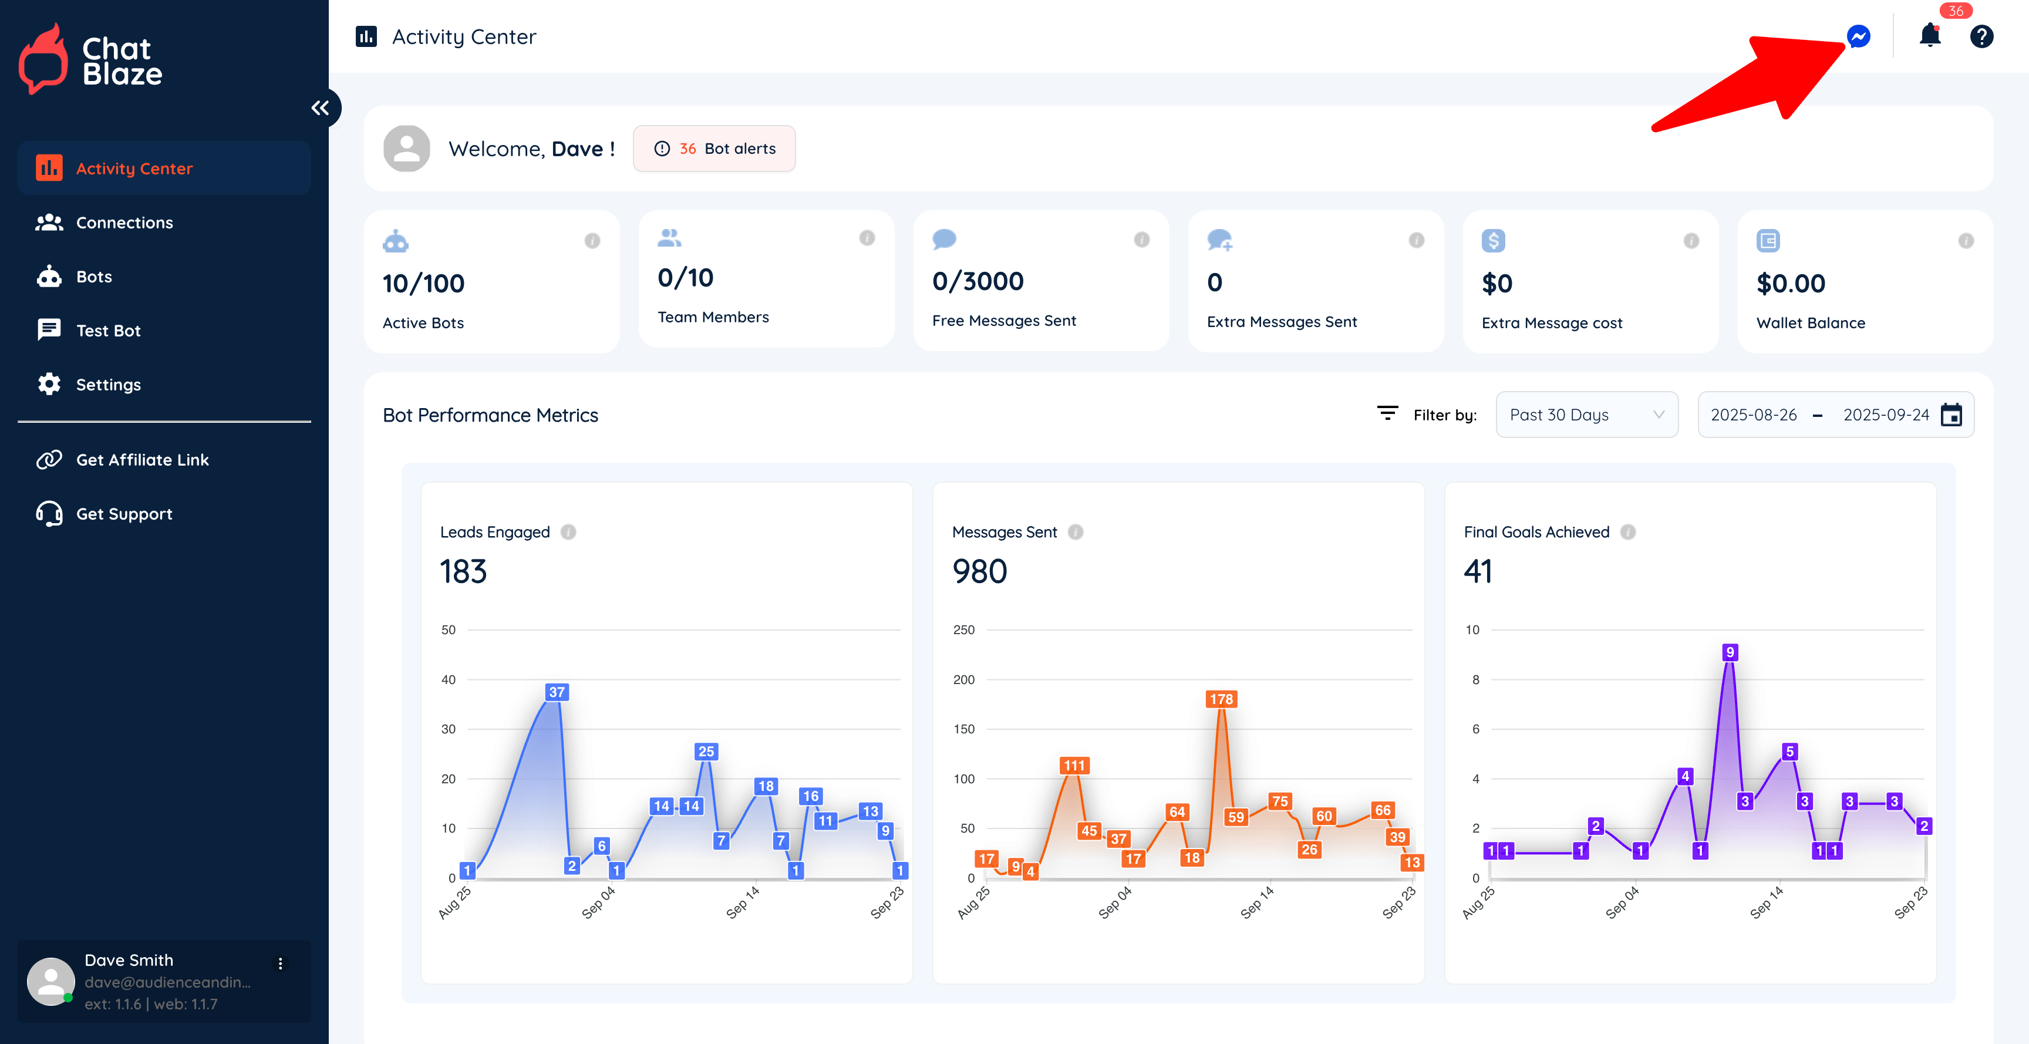
Task: Click the start date 2025-08-26 field
Action: (1753, 415)
